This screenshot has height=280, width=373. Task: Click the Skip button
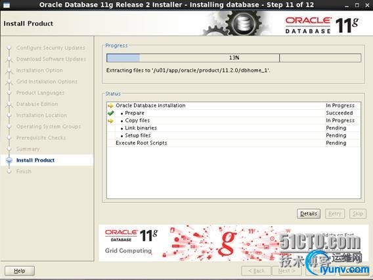pos(358,214)
